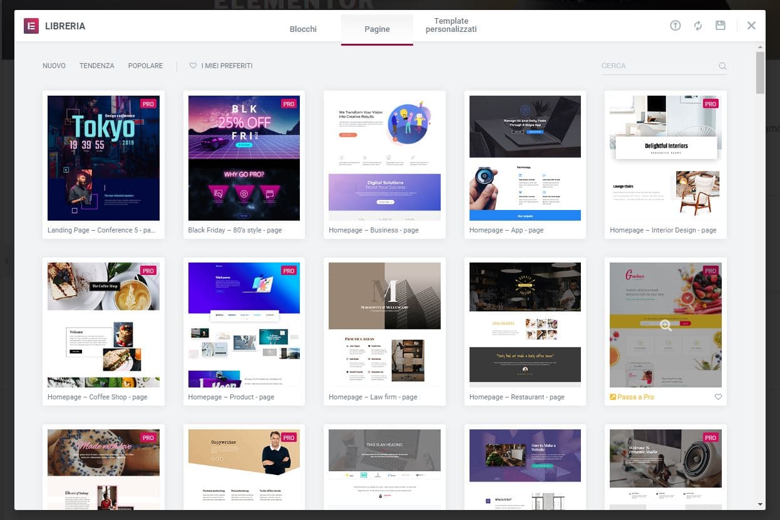Click PRO badge on Copywriter template
This screenshot has width=780, height=520.
[x=289, y=437]
